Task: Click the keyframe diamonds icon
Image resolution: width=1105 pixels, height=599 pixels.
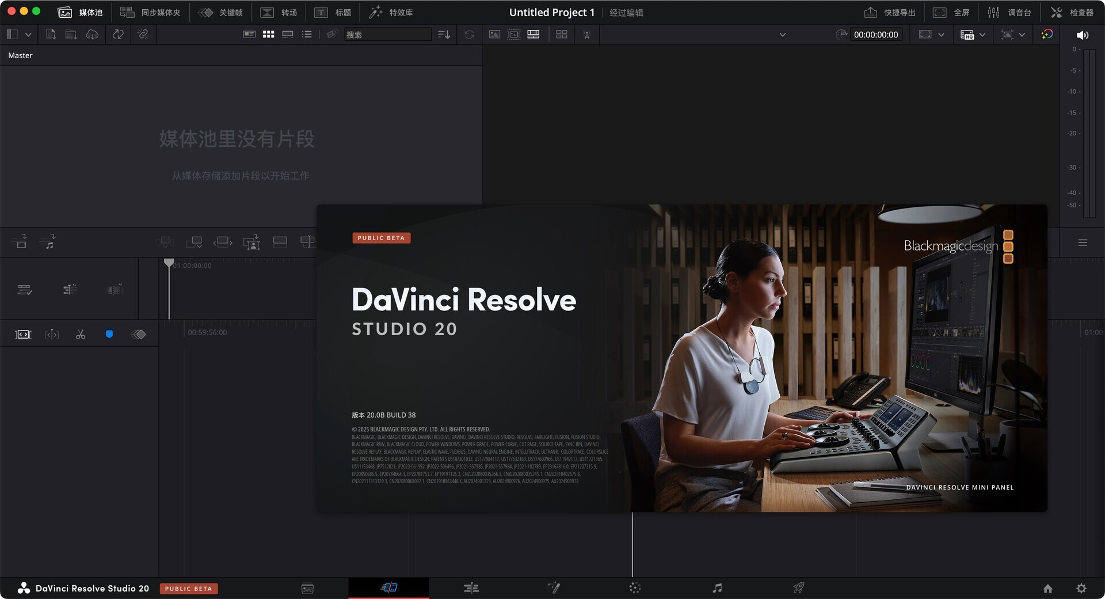Action: (x=139, y=335)
